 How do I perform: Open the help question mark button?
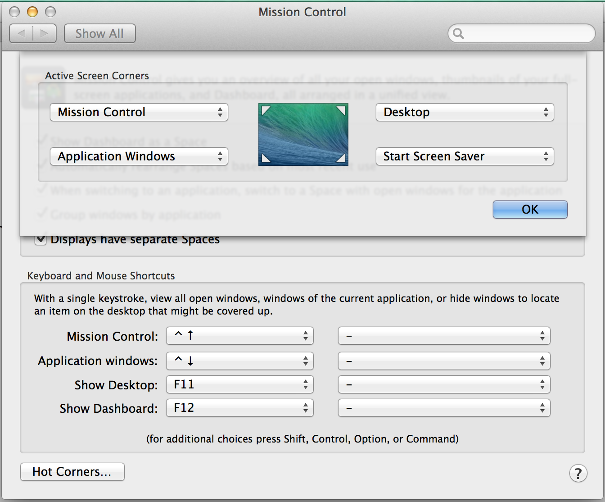tap(578, 473)
